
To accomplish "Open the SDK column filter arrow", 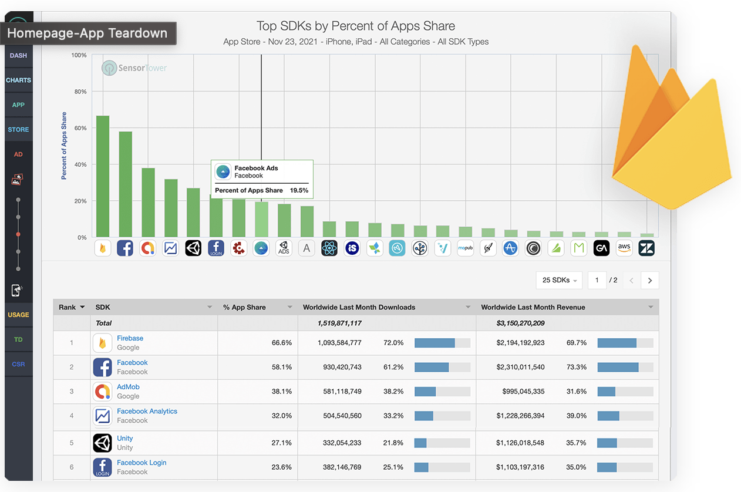I will [x=210, y=307].
